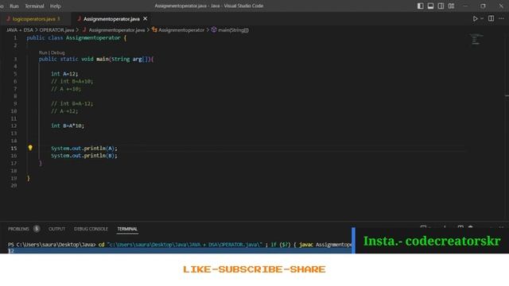This screenshot has height=286, width=509.
Task: Select the Assignmentoperator.java tab
Action: pyautogui.click(x=111, y=19)
